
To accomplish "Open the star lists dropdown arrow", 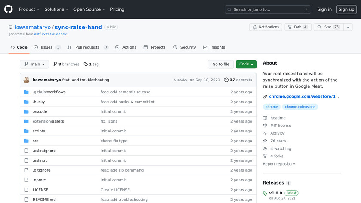I will (348, 27).
